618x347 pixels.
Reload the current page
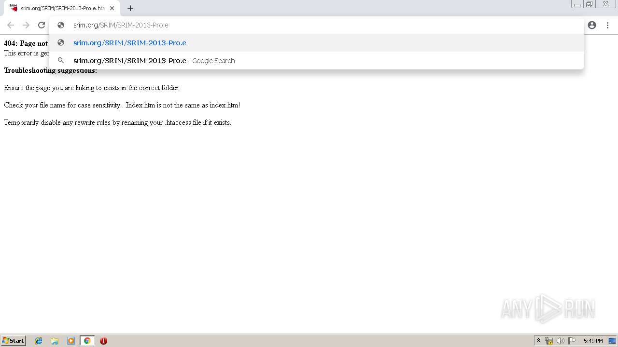coord(42,25)
